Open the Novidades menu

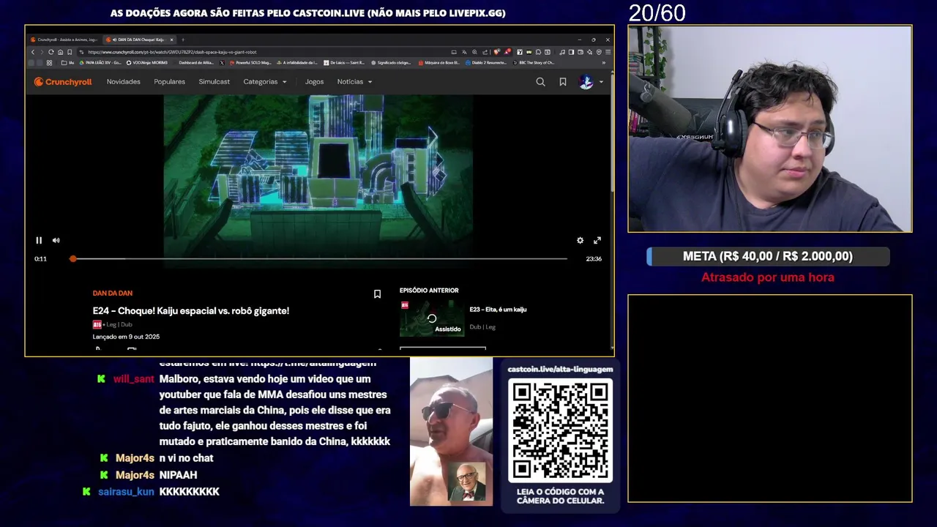[123, 82]
